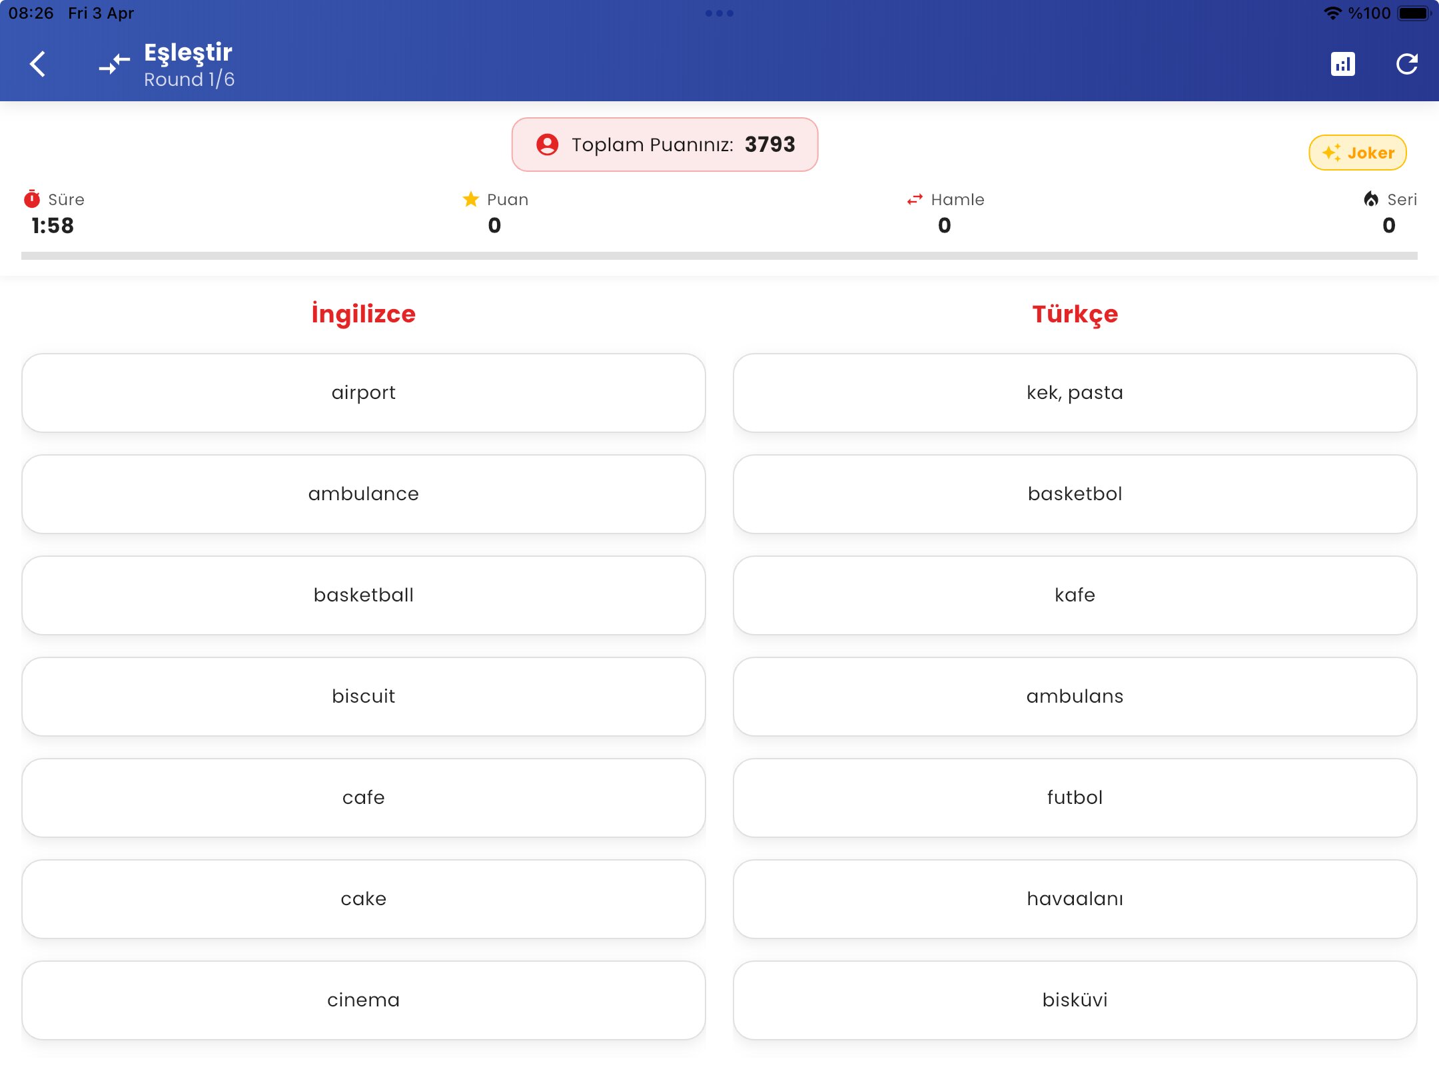The width and height of the screenshot is (1439, 1079).
Task: Pick the biscuit word card
Action: (x=363, y=696)
